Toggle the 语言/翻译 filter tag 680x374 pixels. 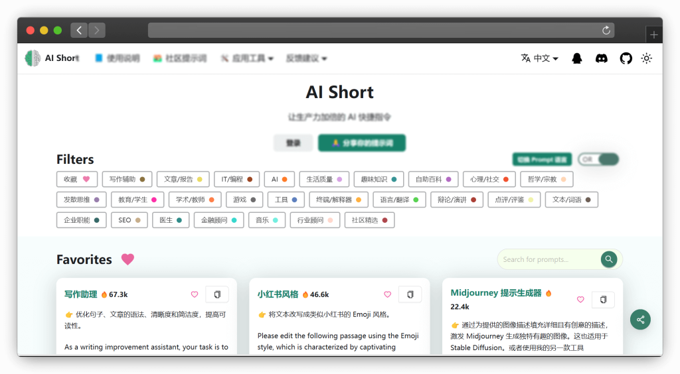[399, 200]
